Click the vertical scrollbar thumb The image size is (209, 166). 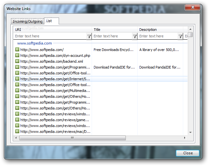coord(190,34)
